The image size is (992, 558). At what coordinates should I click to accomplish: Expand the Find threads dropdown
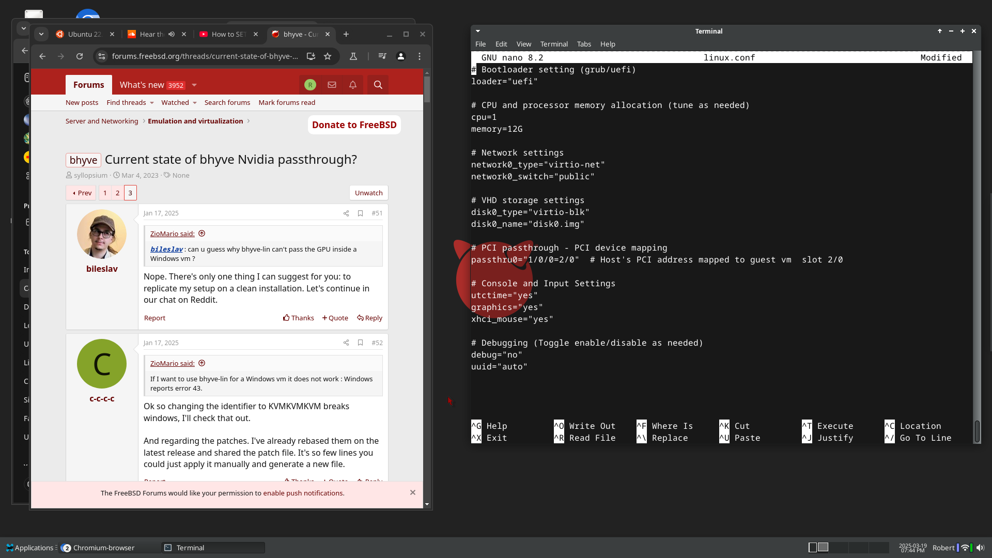[x=152, y=103]
